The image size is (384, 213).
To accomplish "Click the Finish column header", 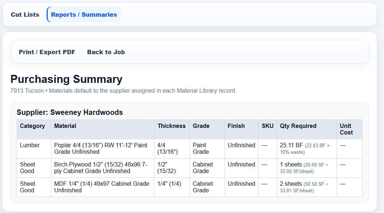I will pos(241,129).
